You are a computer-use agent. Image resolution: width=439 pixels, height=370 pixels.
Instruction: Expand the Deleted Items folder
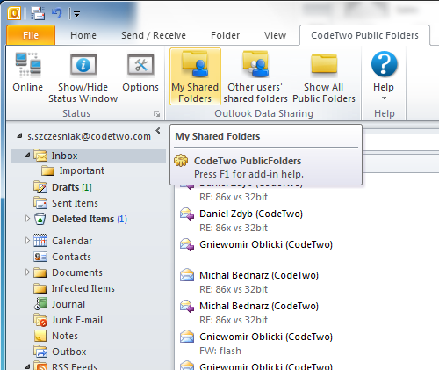click(27, 219)
